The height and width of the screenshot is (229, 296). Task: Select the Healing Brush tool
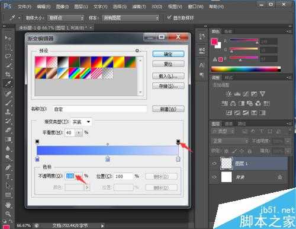8,93
